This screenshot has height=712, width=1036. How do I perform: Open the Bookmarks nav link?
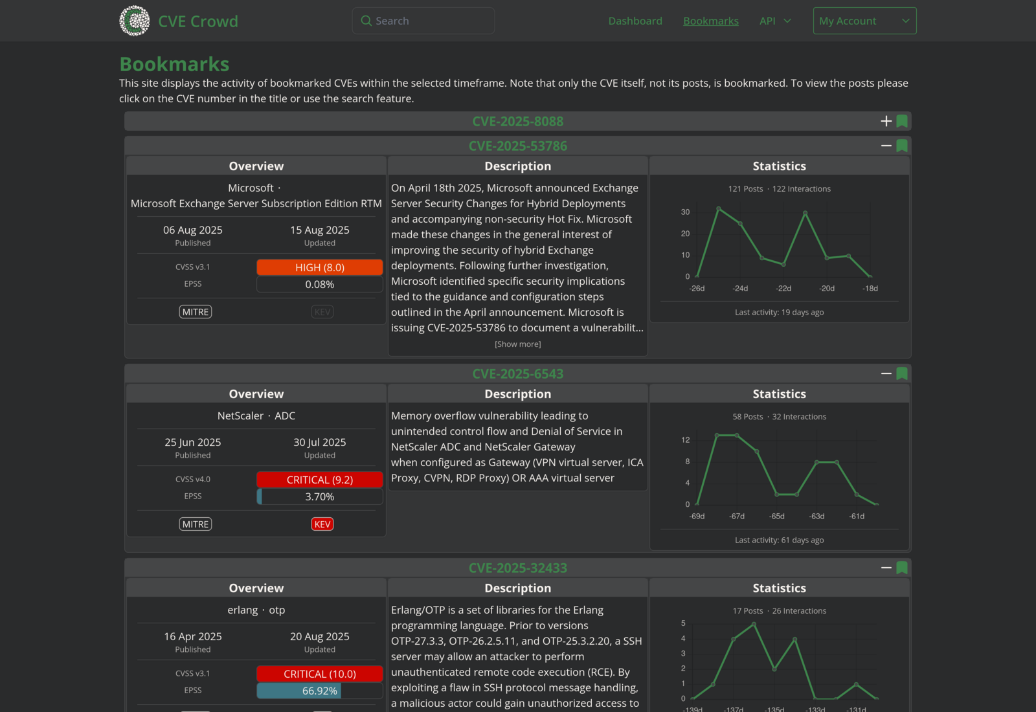[710, 21]
